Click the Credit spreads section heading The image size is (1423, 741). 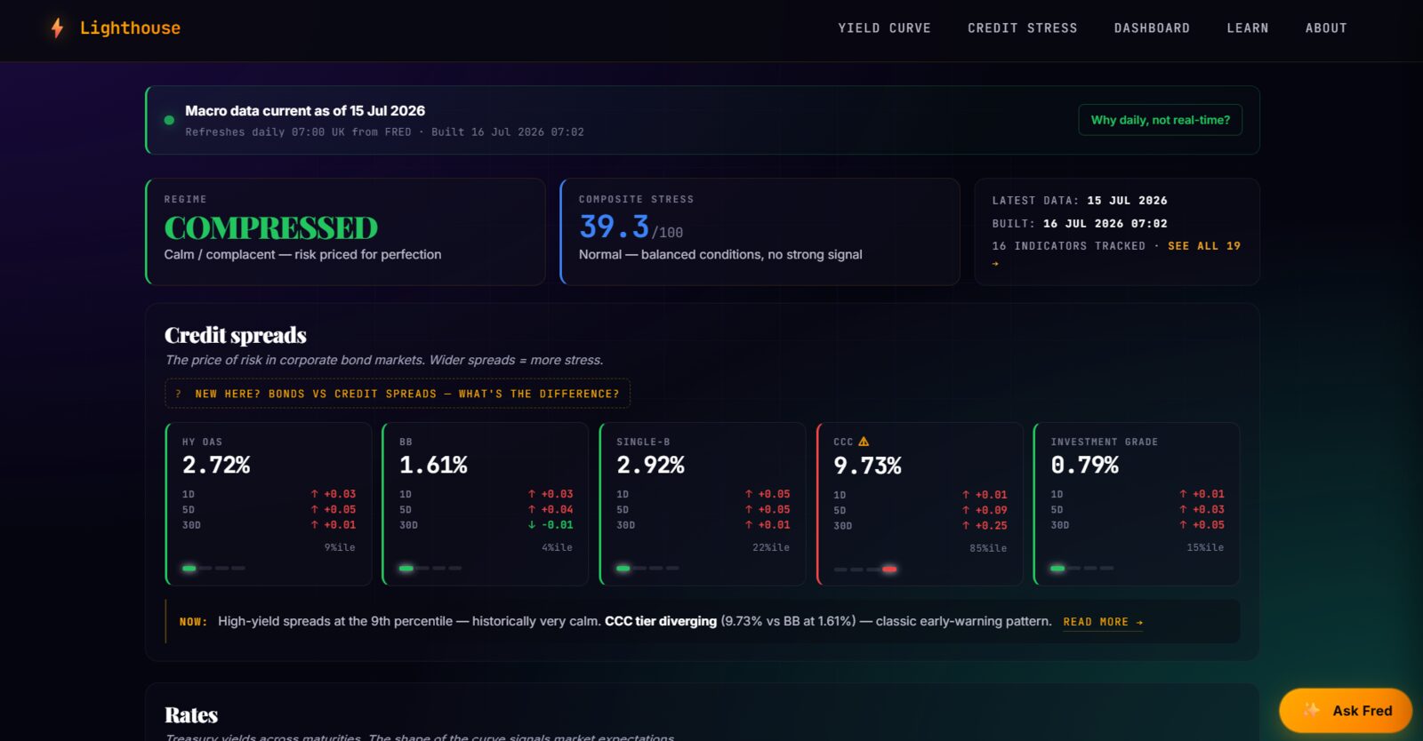pyautogui.click(x=236, y=335)
